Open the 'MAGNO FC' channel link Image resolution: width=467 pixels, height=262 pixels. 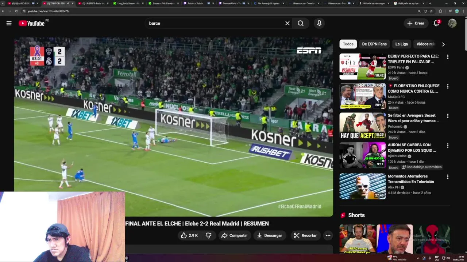(x=396, y=97)
